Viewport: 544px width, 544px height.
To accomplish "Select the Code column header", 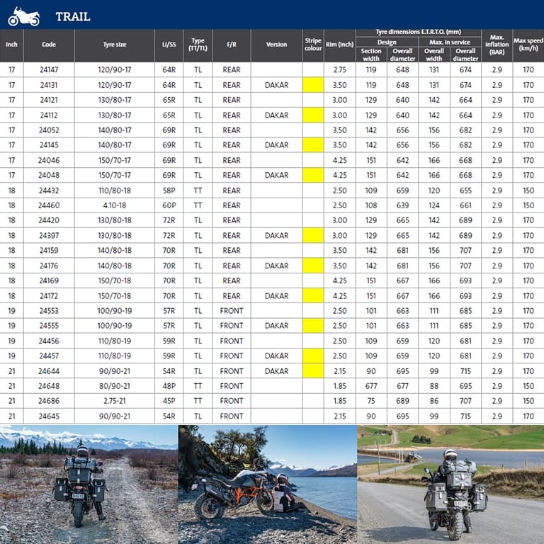I will coord(49,45).
